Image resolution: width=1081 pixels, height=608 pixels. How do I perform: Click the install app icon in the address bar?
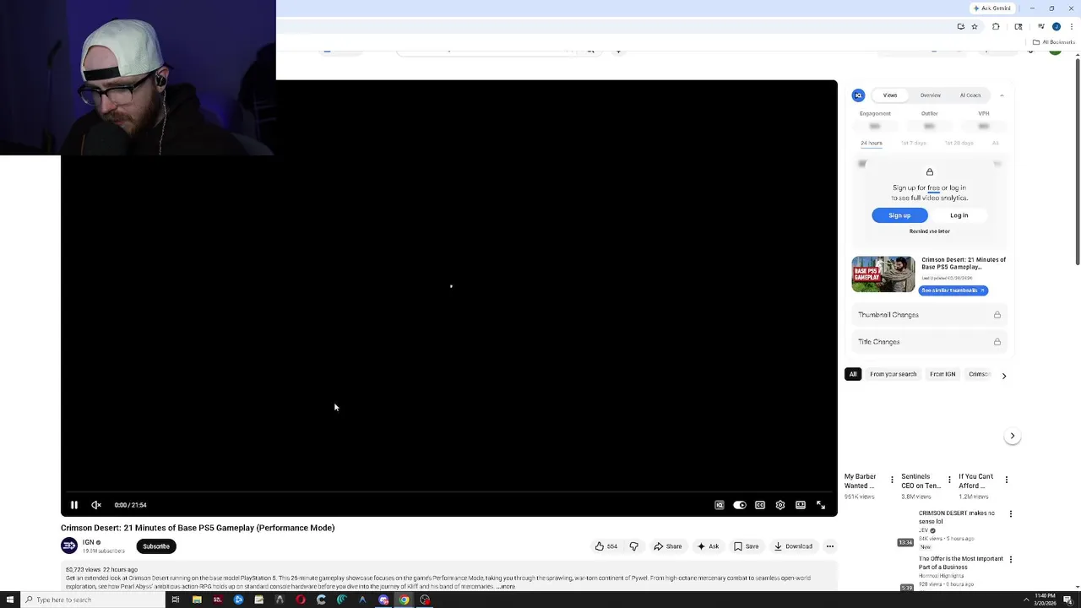point(960,26)
